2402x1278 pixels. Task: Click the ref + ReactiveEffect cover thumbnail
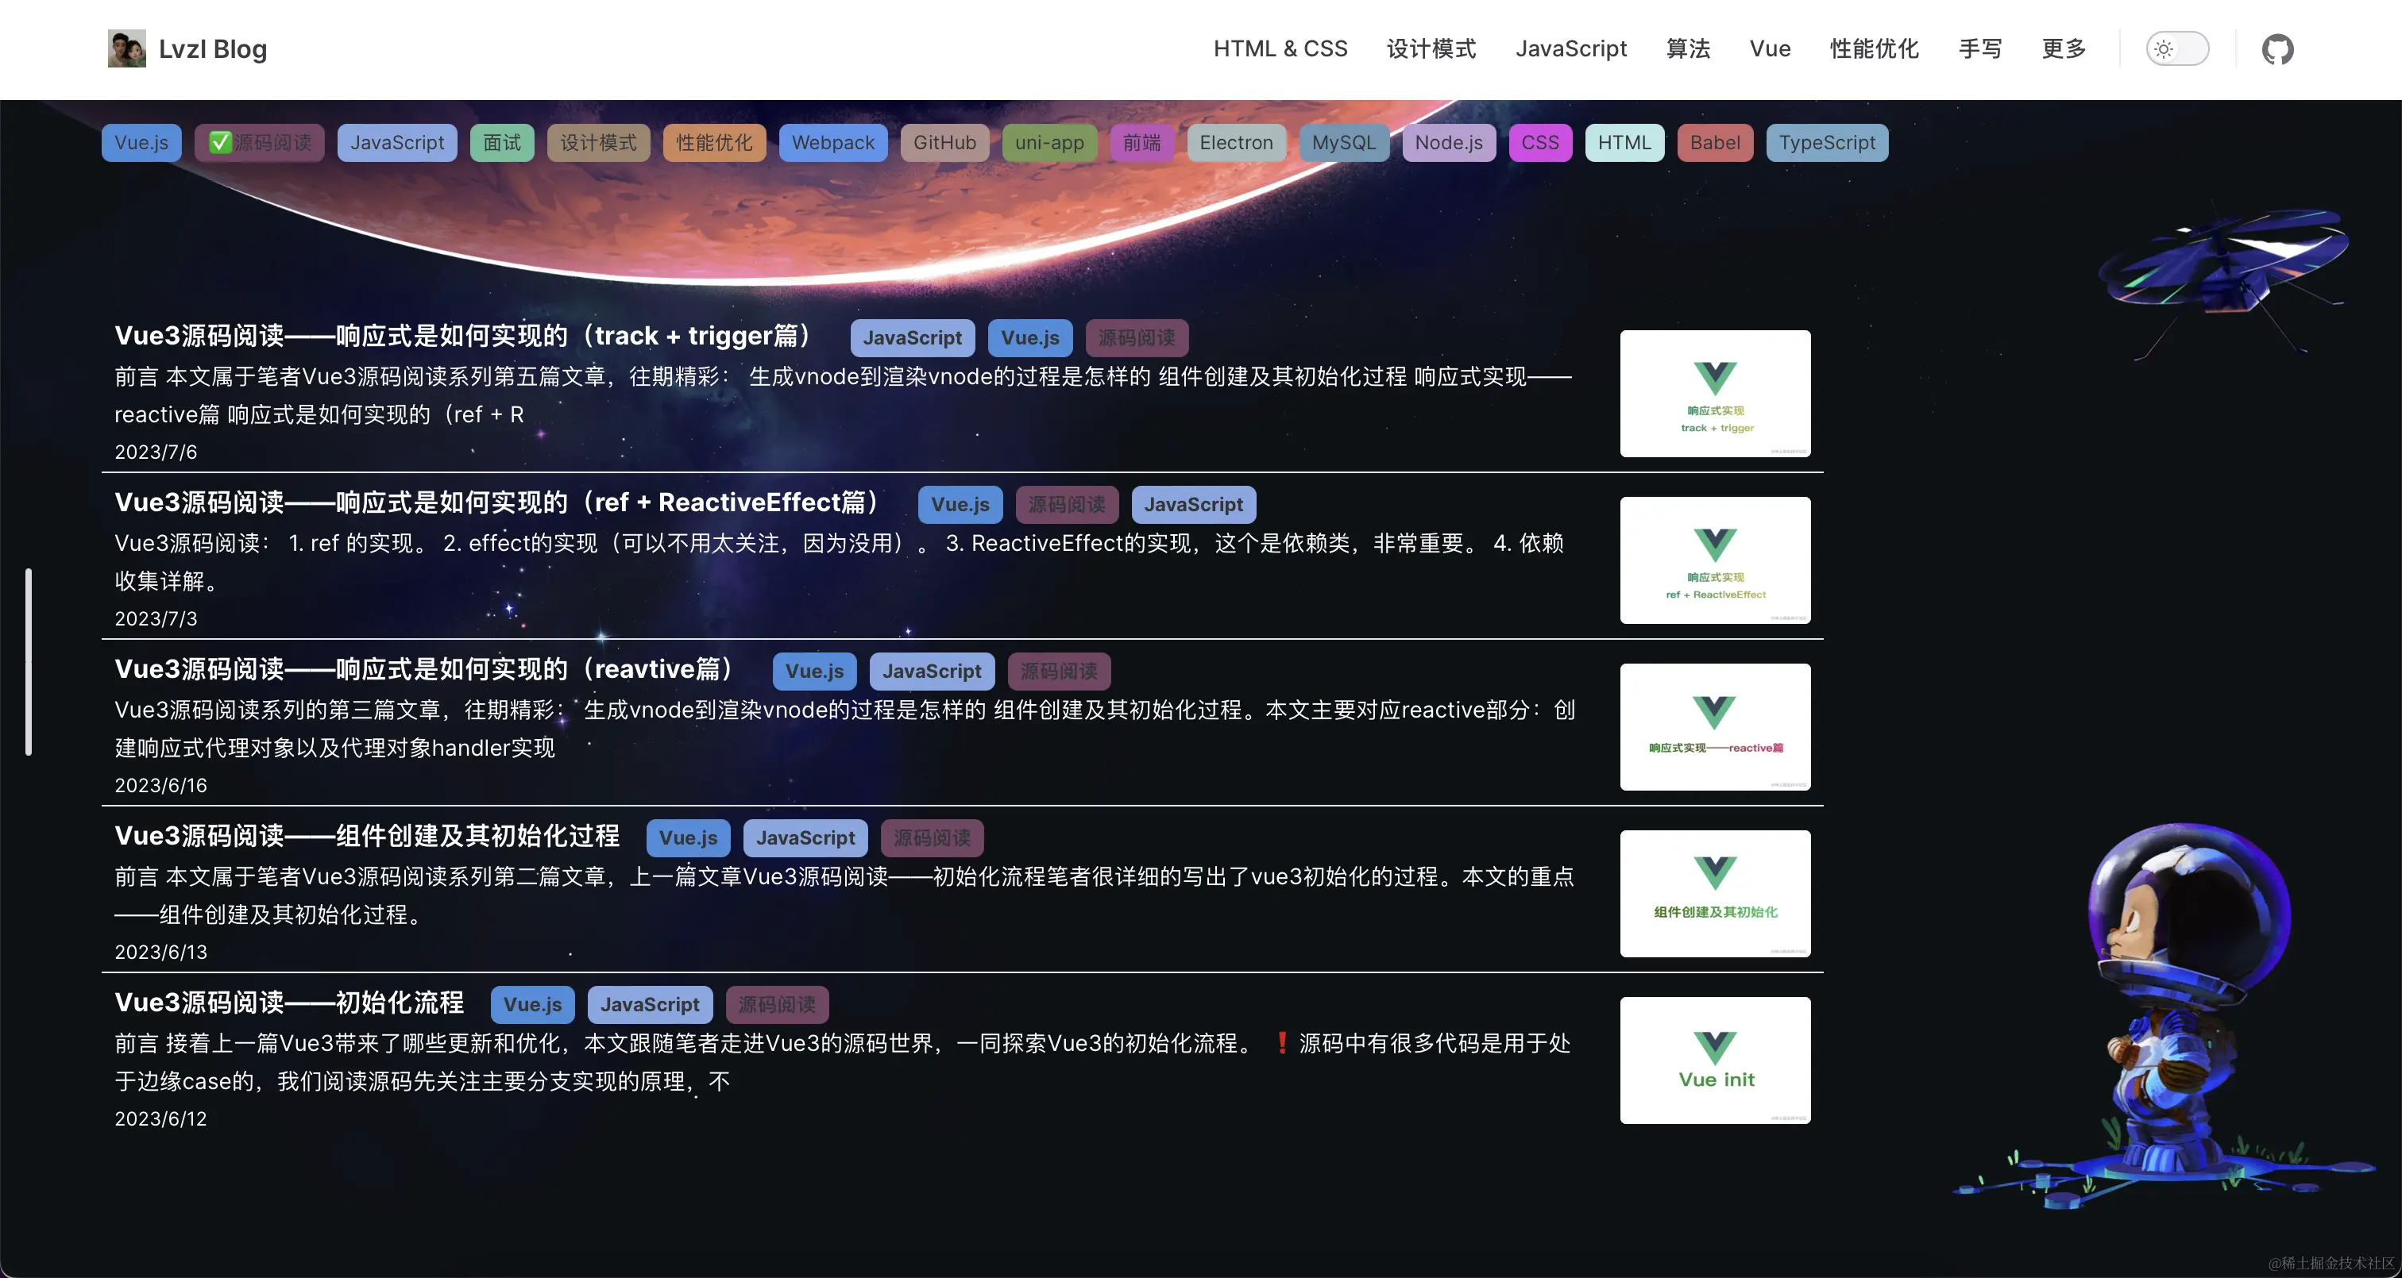[x=1715, y=560]
